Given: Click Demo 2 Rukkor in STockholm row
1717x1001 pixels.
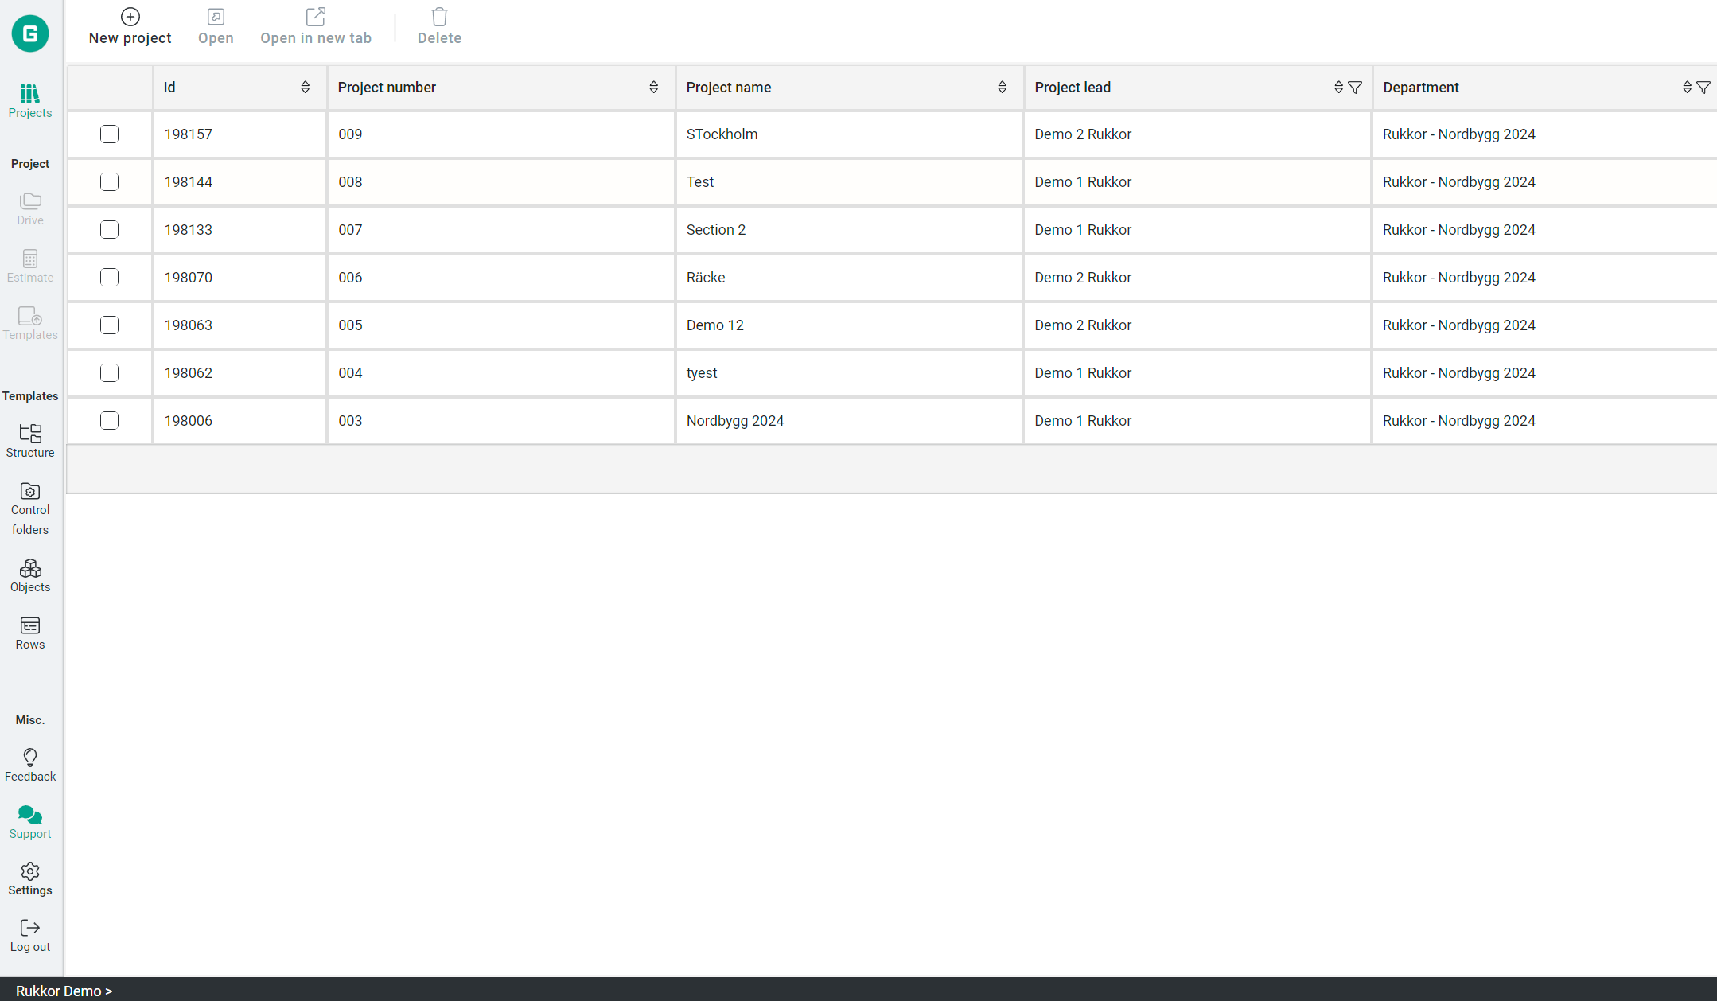Looking at the screenshot, I should pyautogui.click(x=1083, y=134).
